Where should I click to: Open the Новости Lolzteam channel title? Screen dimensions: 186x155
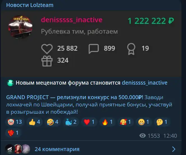click(x=30, y=5)
